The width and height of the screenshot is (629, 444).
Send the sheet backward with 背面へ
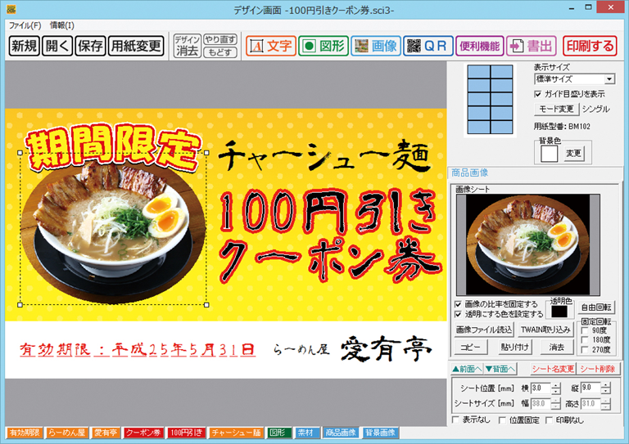click(x=500, y=369)
